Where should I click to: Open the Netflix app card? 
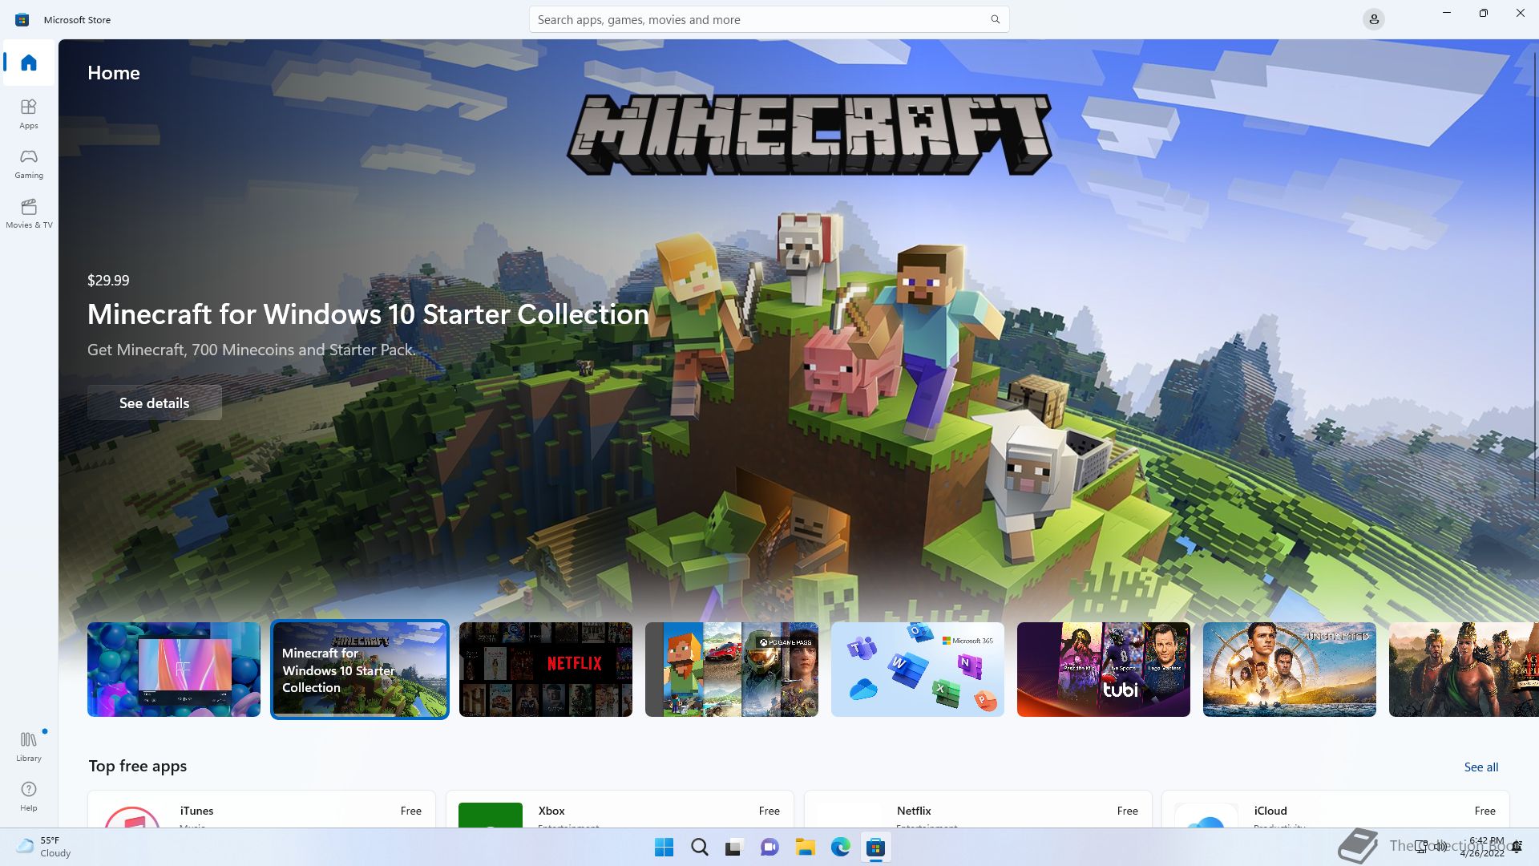point(978,809)
